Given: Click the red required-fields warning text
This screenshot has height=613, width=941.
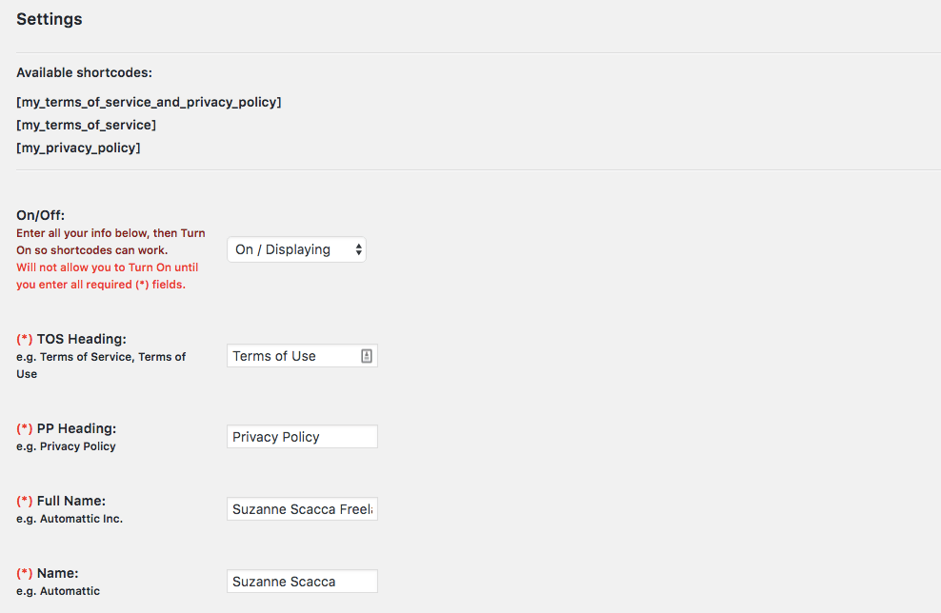Looking at the screenshot, I should (x=107, y=276).
